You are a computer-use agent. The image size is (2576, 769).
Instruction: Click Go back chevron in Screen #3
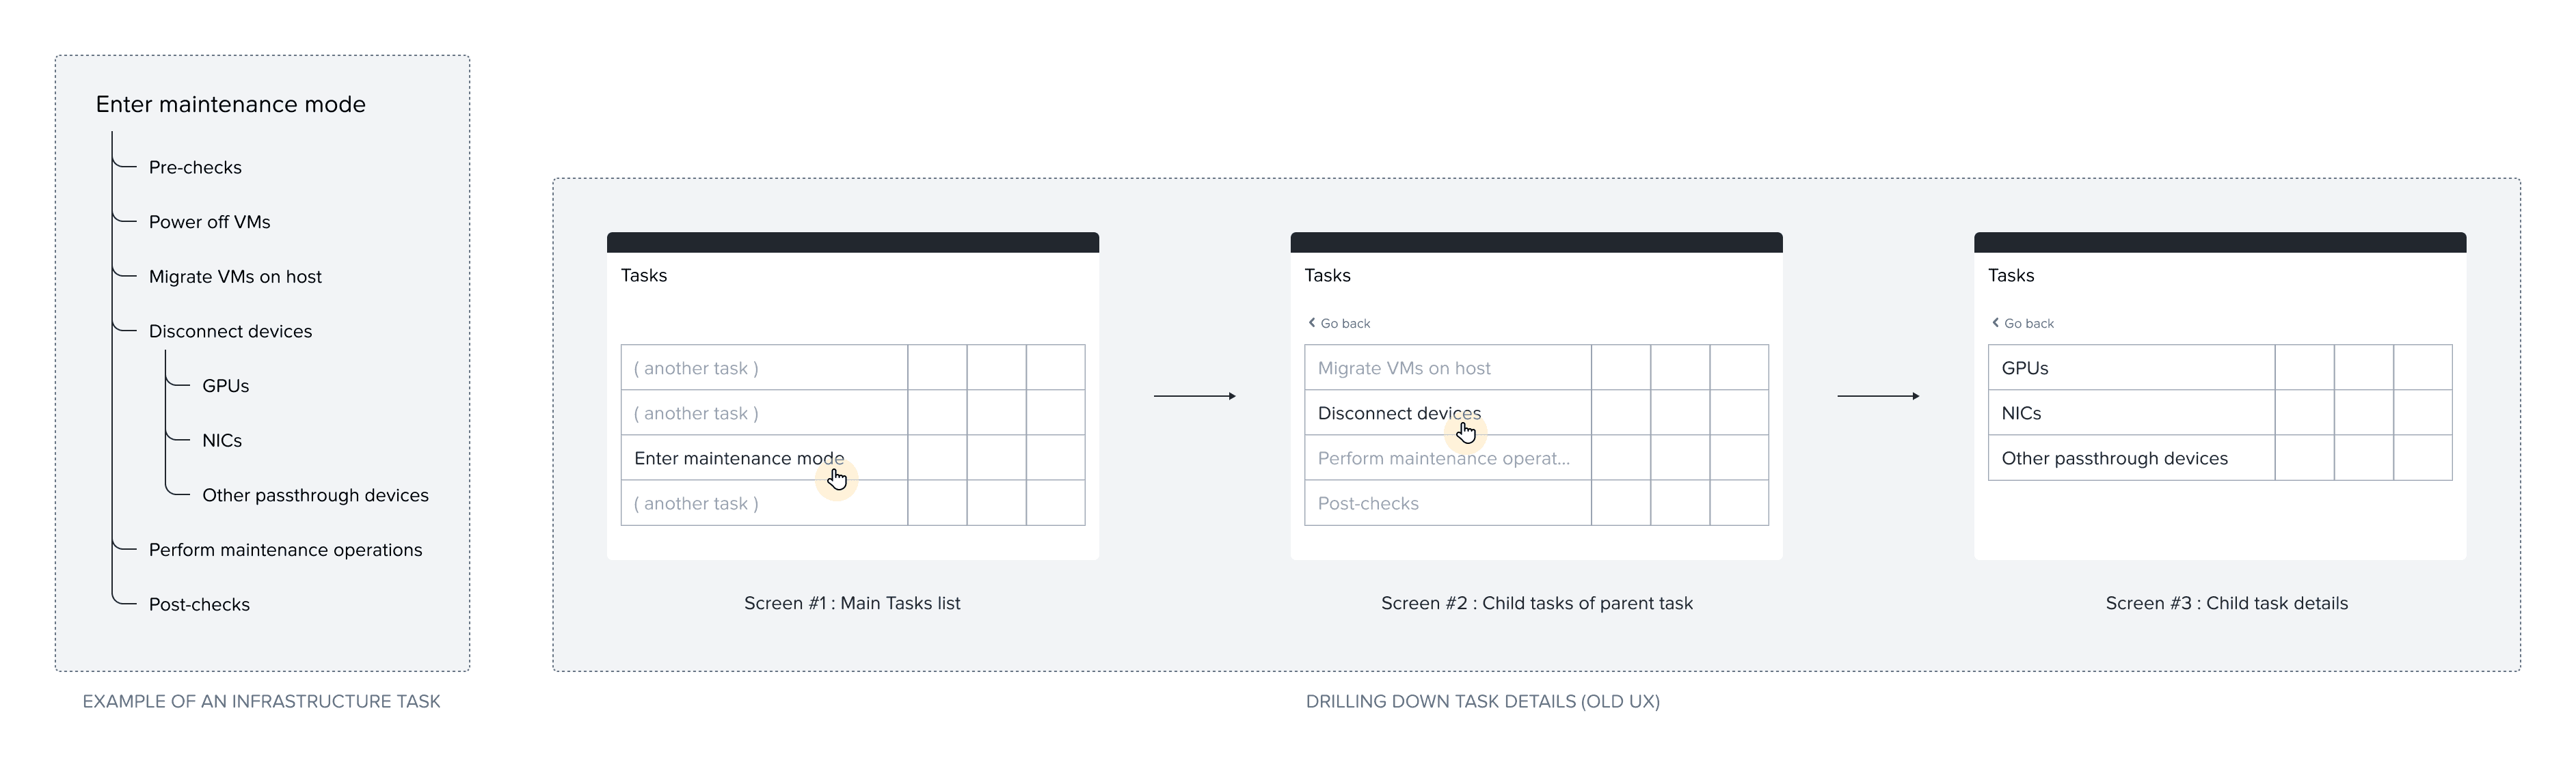tap(1995, 322)
